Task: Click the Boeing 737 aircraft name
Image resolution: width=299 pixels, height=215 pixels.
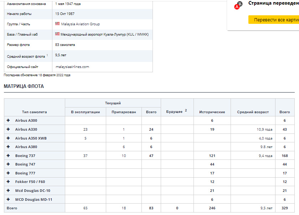Action: click(x=25, y=156)
